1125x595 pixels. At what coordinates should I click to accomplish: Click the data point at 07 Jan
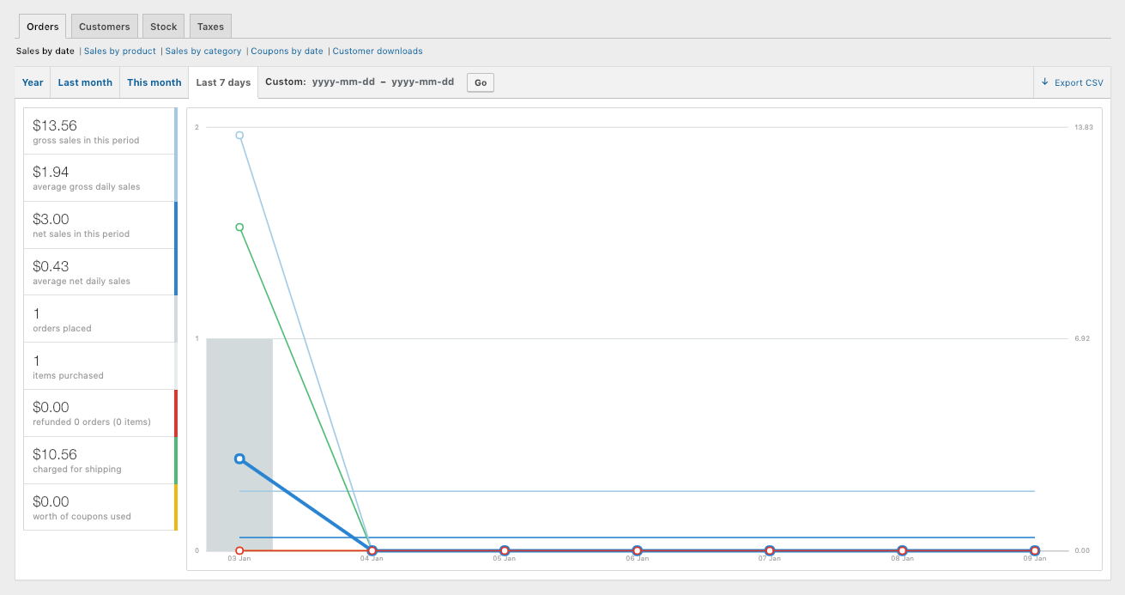[770, 550]
